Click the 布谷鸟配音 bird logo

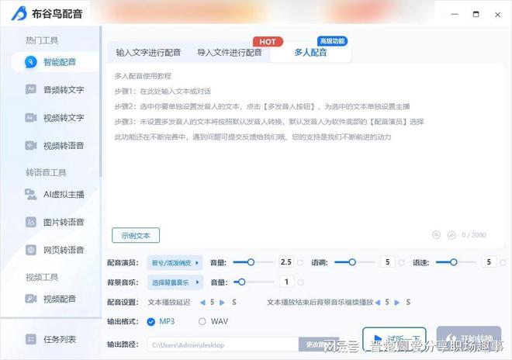19,13
